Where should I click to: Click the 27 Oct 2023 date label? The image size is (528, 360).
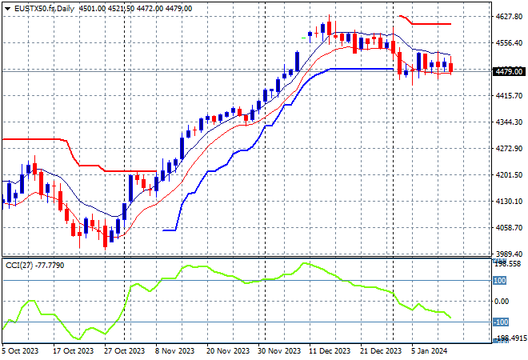125,350
